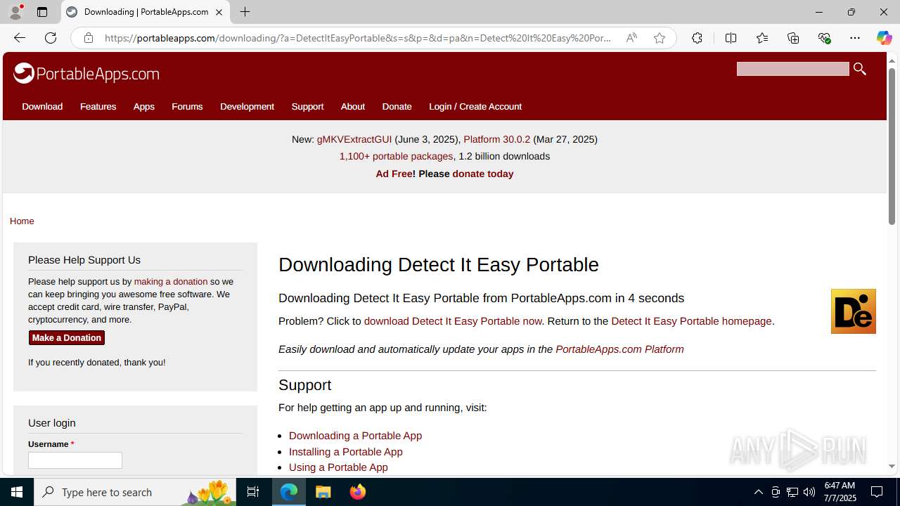900x506 pixels.
Task: Open Browser essentials heart icon
Action: pos(824,38)
